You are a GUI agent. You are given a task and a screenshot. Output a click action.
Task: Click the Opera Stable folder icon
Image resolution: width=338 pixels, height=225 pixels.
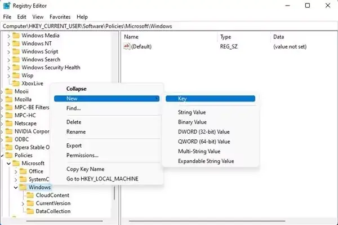coord(9,147)
